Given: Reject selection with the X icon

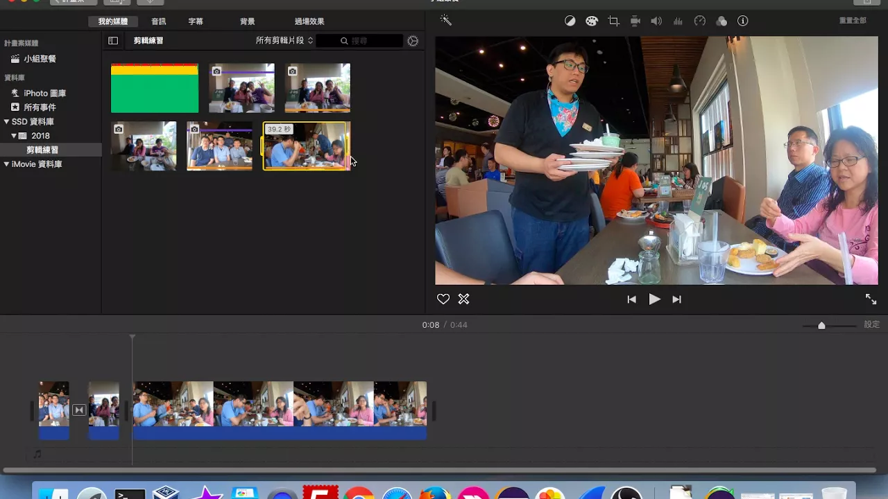Looking at the screenshot, I should coord(463,299).
